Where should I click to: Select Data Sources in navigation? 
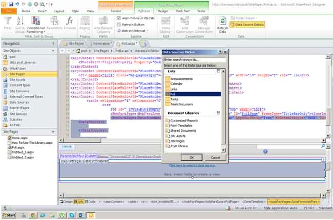(19, 102)
